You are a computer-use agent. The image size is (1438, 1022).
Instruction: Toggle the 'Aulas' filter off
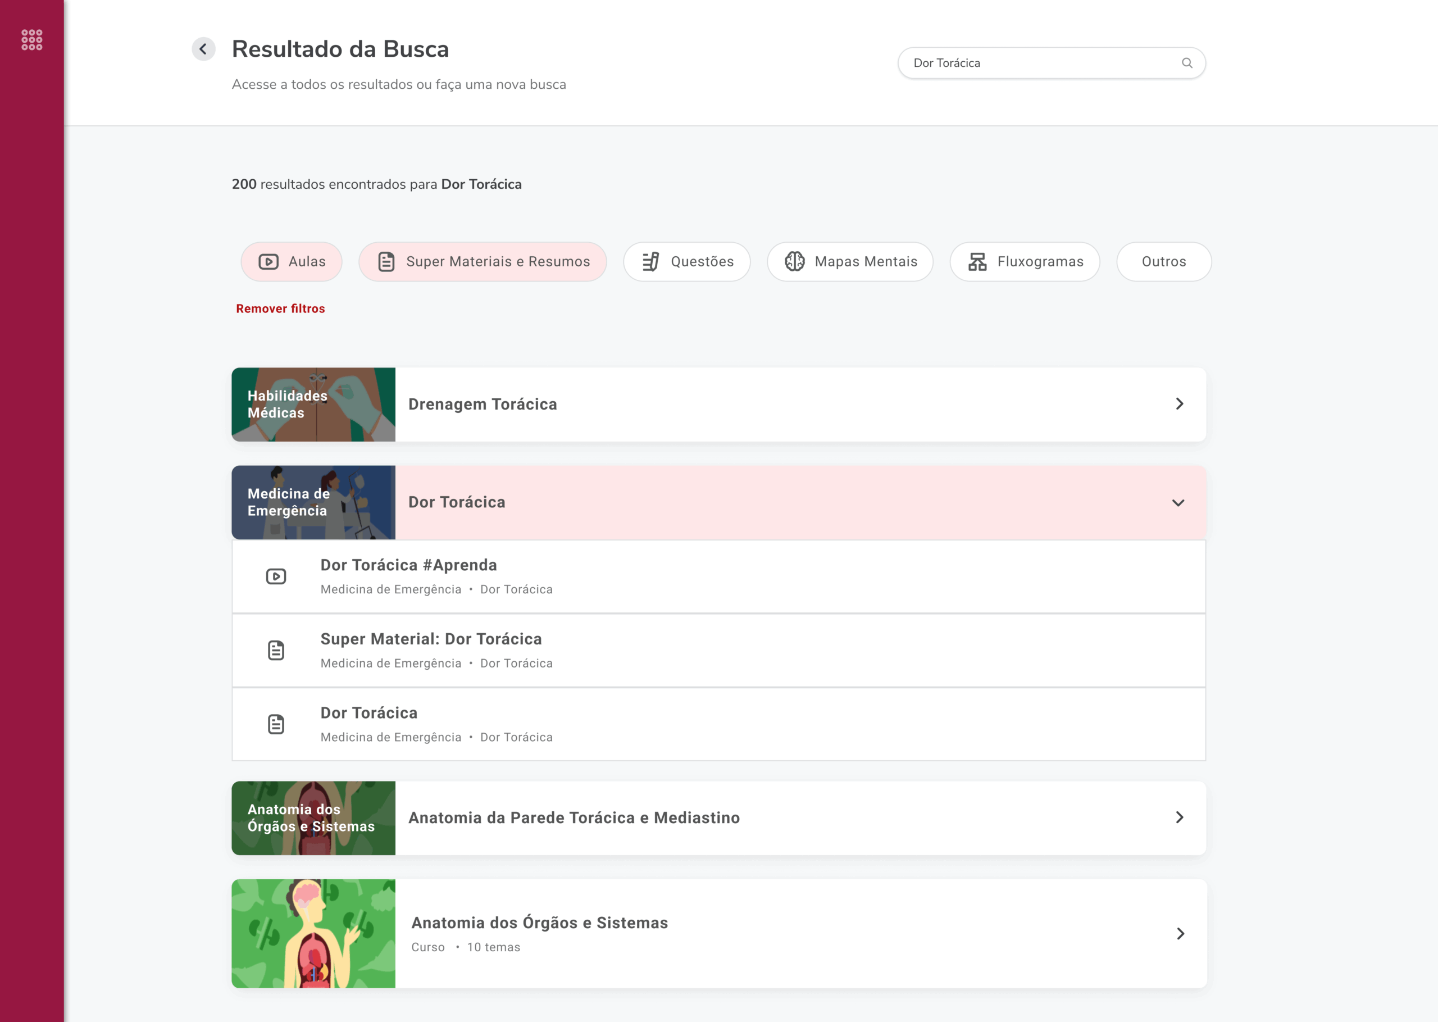point(291,261)
